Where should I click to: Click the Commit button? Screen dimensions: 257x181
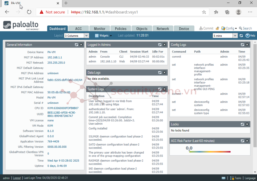(206, 28)
